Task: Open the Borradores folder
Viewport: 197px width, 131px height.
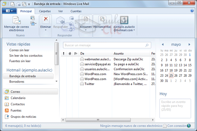Action: click(x=17, y=82)
